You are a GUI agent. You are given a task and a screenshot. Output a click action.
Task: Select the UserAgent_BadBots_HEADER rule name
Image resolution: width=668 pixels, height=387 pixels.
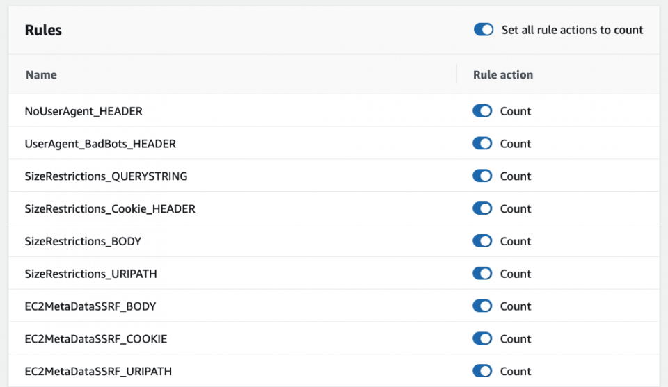pyautogui.click(x=100, y=144)
